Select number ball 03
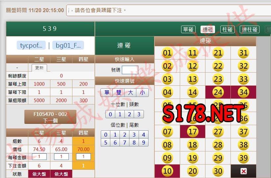Image resolution: width=271 pixels, height=178 pixels. click(167, 79)
